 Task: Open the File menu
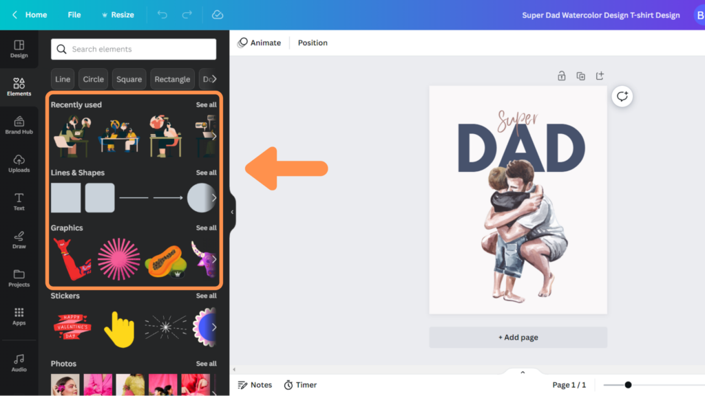pos(74,15)
